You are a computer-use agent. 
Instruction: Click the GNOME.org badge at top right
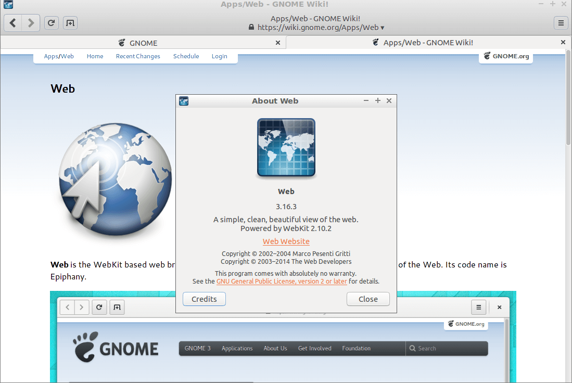coord(506,56)
